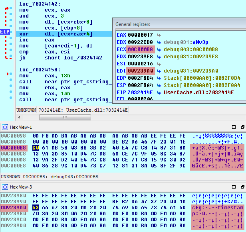
Task: Follow the jump arrow beside EDX register
Action: coord(159,57)
